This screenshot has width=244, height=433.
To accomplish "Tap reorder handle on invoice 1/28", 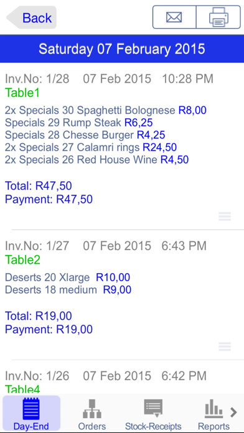I will coord(225,216).
